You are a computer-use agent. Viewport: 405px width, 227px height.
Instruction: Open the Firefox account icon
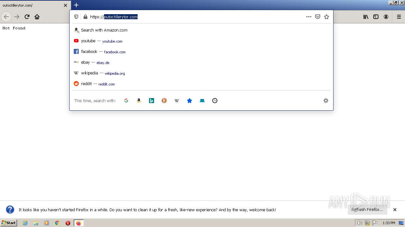(386, 17)
